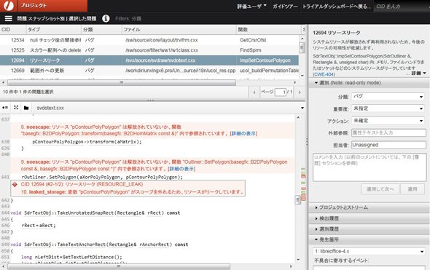Expand the 詳細 details toggle
This screenshot has height=270, width=430.
click(x=418, y=73)
